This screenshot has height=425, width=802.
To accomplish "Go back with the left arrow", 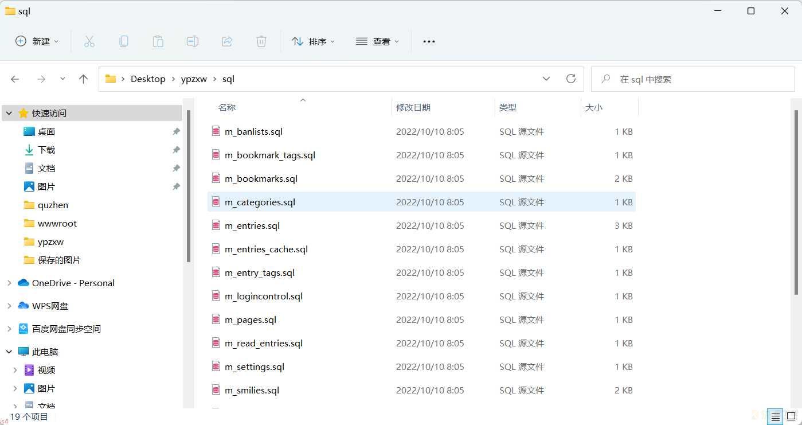I will click(15, 79).
